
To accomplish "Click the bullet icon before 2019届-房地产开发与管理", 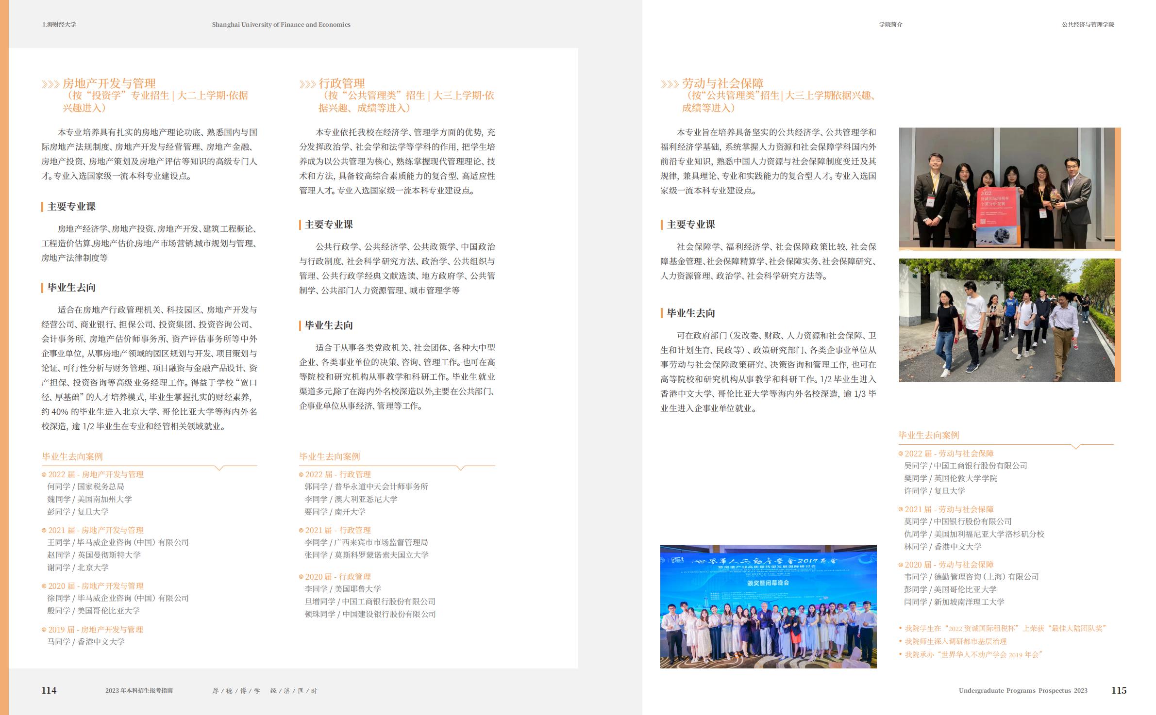I will pyautogui.click(x=44, y=629).
